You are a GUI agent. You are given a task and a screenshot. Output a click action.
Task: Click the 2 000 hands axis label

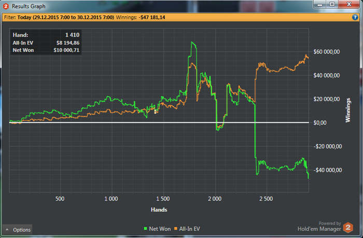pyautogui.click(x=215, y=199)
